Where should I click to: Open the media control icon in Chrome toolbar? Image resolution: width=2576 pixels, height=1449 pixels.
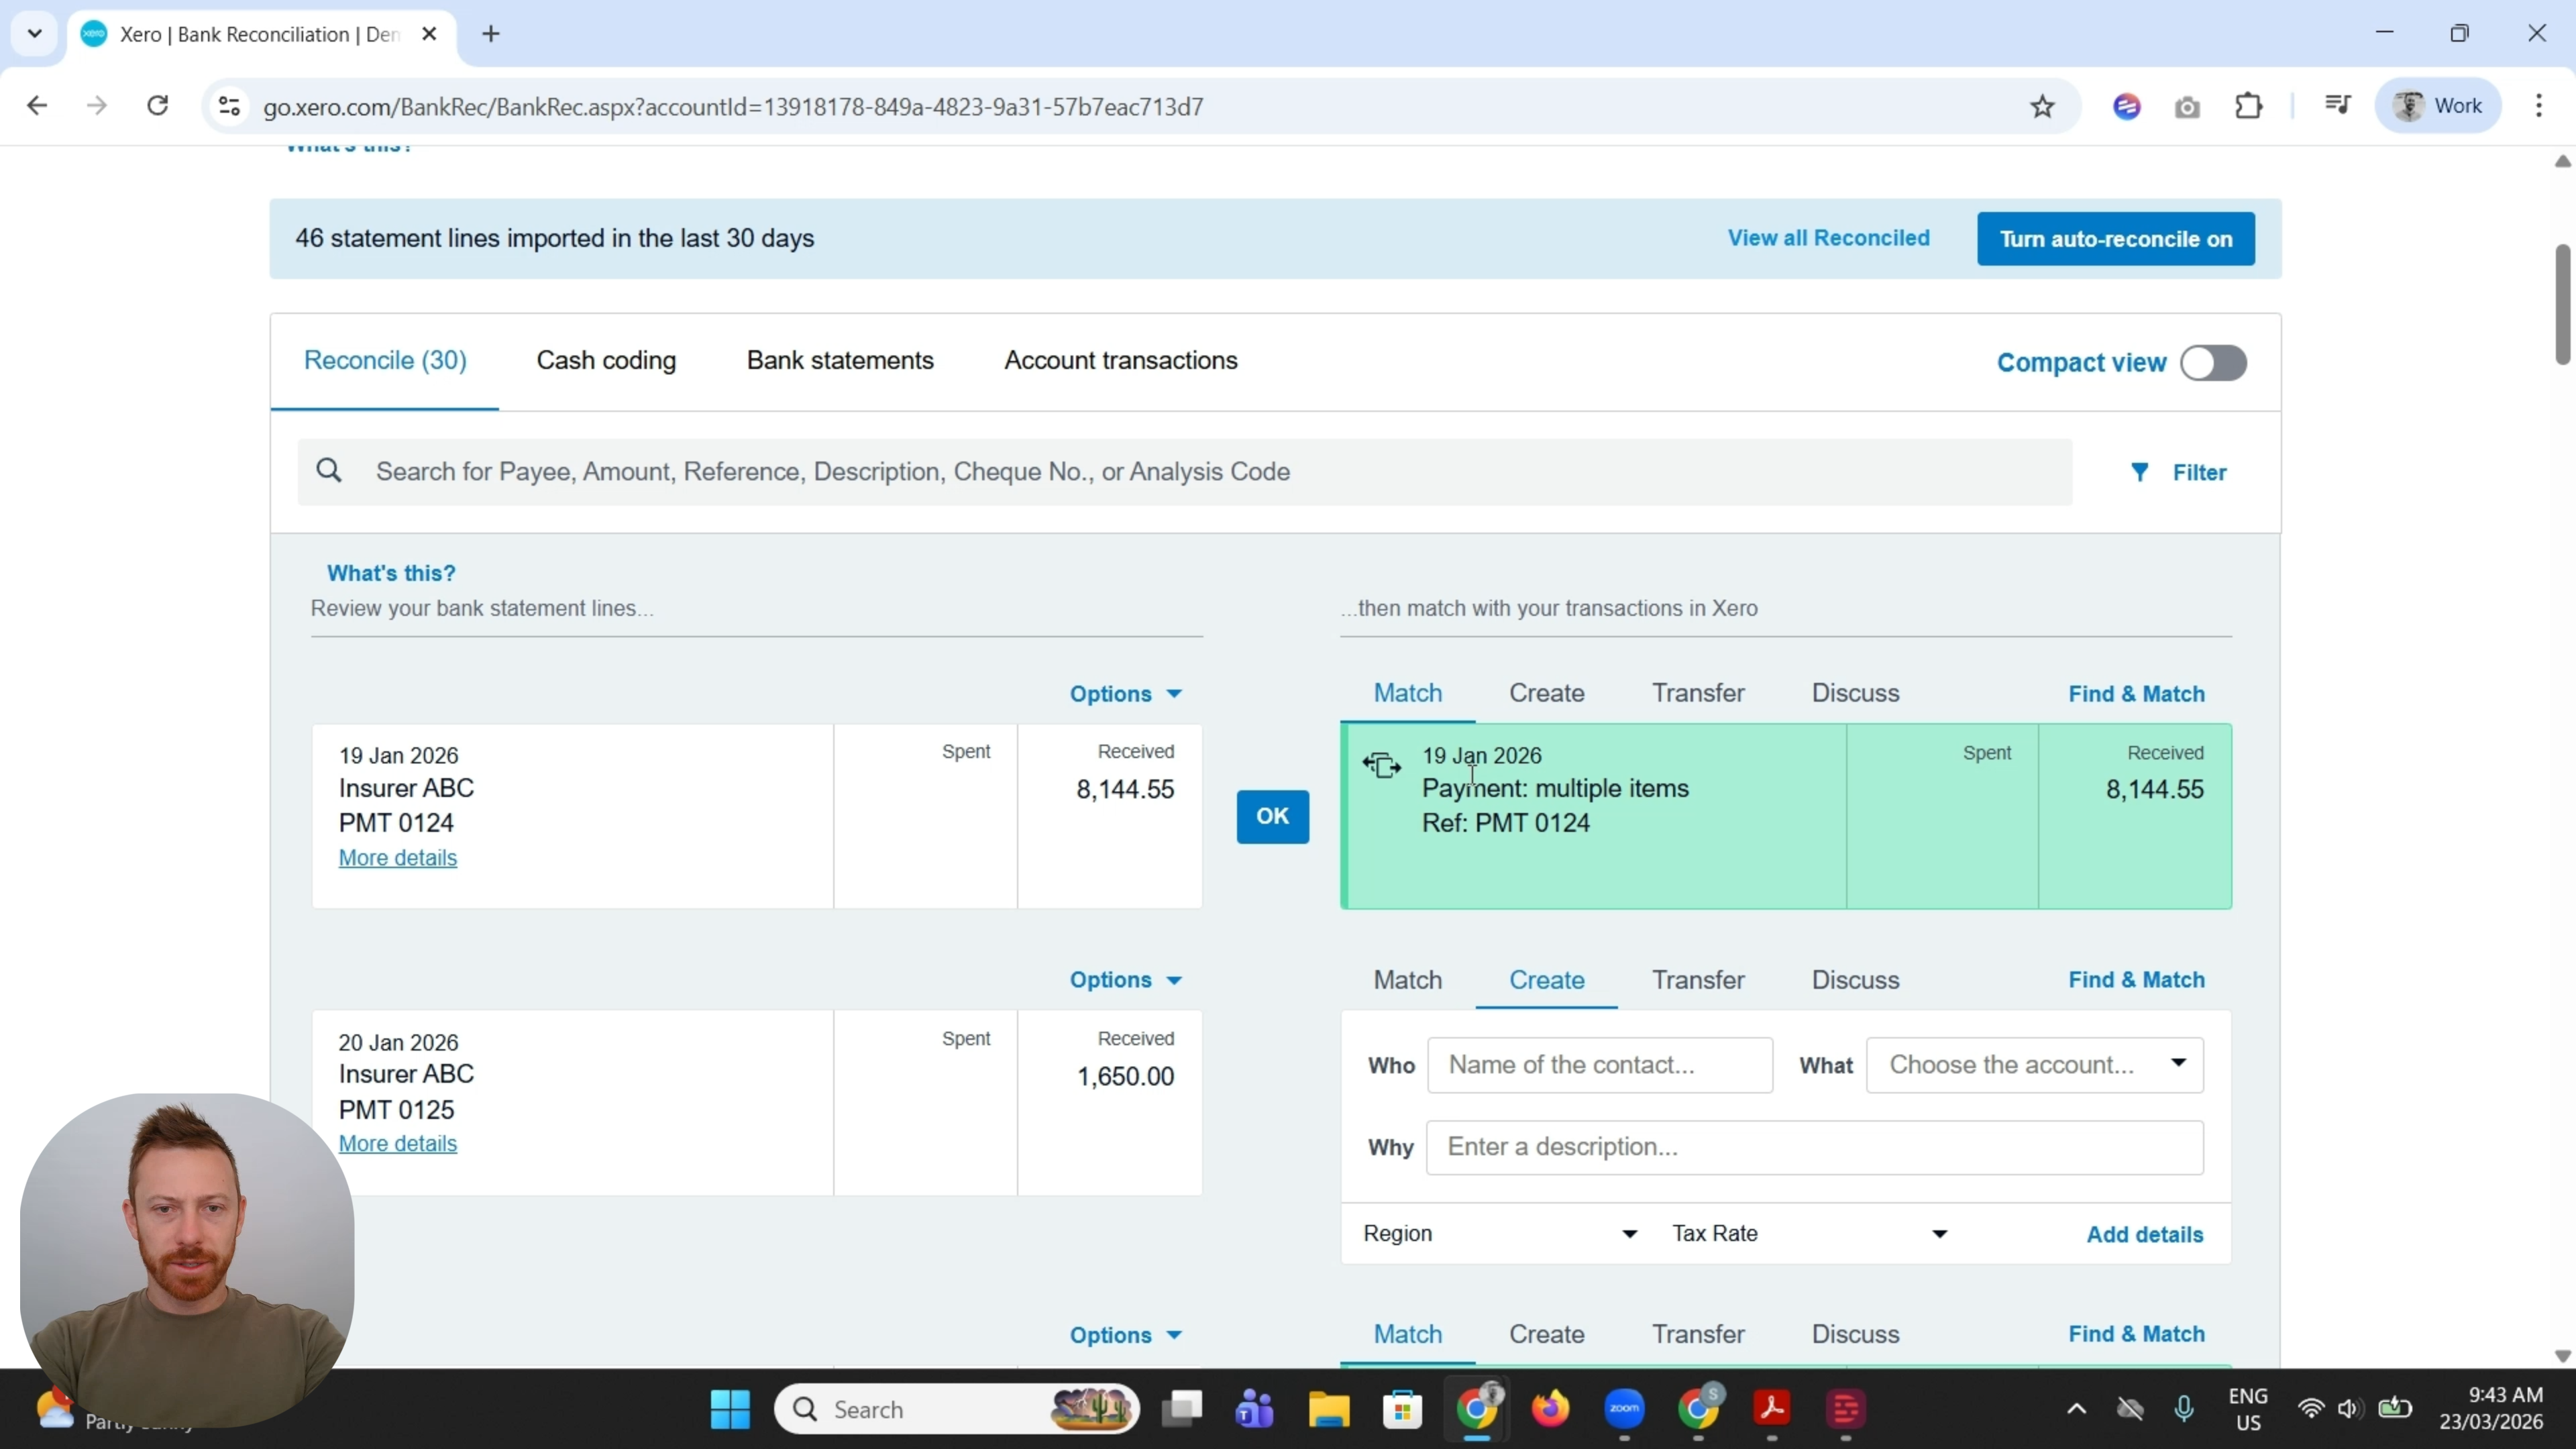[2337, 105]
